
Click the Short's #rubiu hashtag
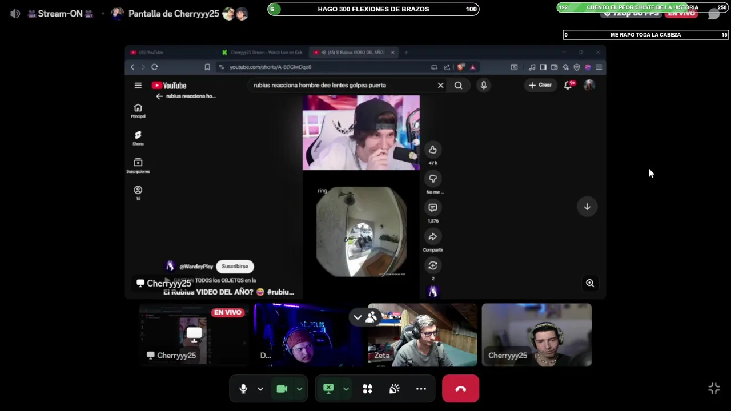[x=280, y=292]
